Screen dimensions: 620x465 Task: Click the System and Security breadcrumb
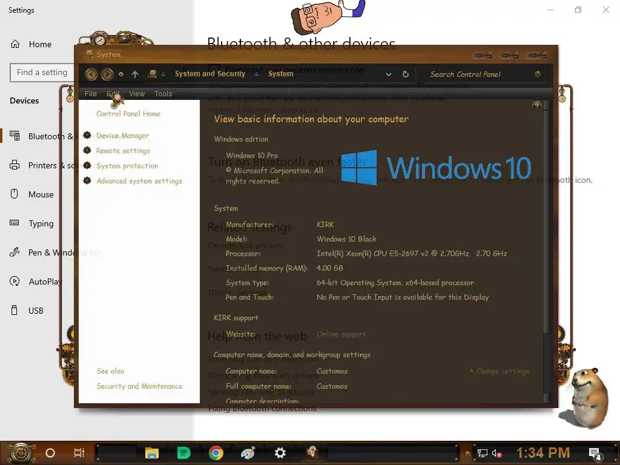click(x=210, y=74)
